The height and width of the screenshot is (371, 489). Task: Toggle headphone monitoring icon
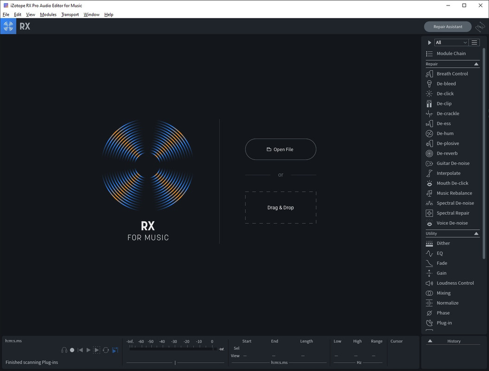point(64,350)
